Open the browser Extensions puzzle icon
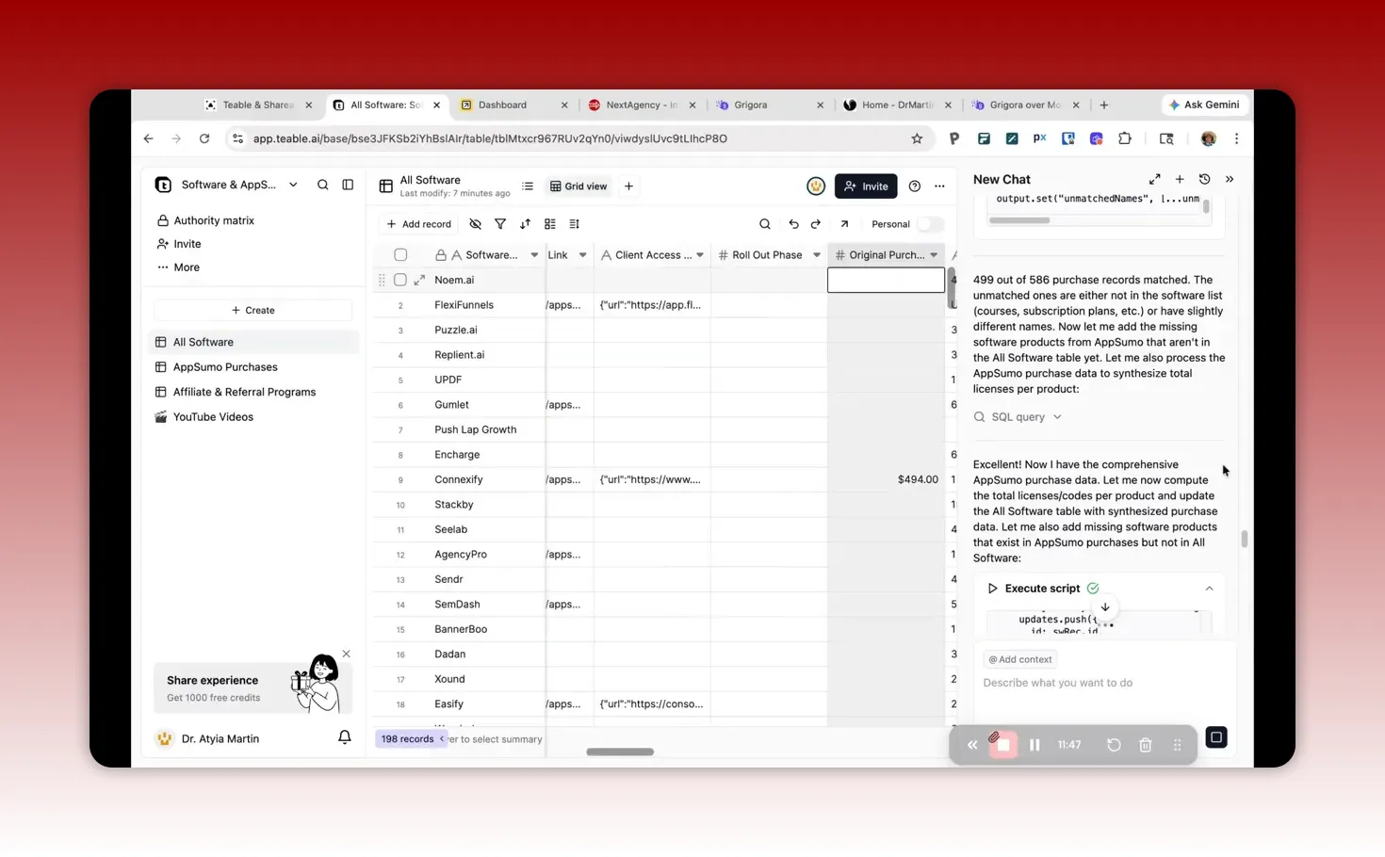Viewport: 1385px width, 857px height. tap(1125, 138)
